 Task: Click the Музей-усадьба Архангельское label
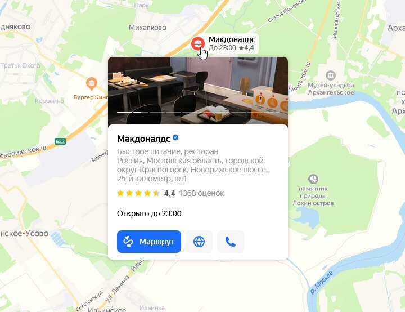(331, 89)
